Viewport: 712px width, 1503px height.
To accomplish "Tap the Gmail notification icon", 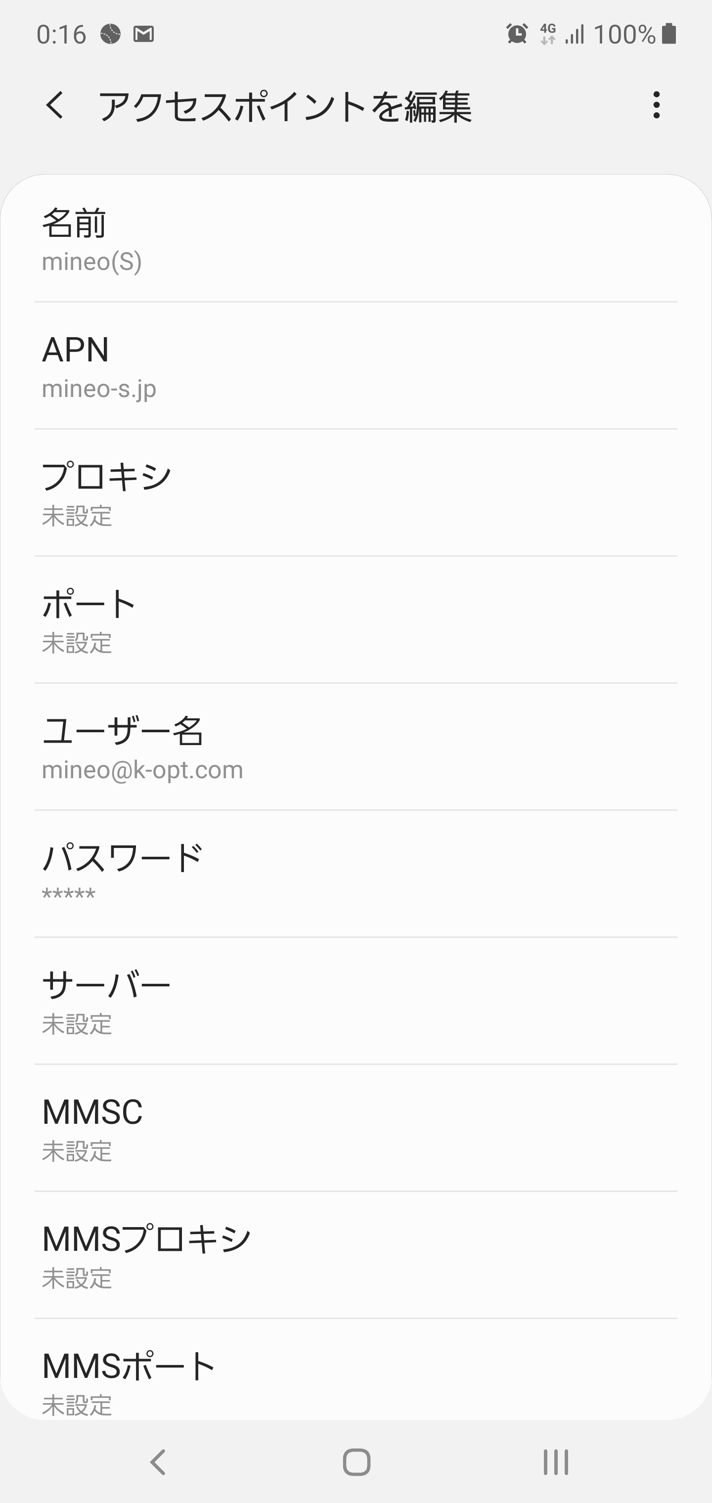I will coord(143,35).
